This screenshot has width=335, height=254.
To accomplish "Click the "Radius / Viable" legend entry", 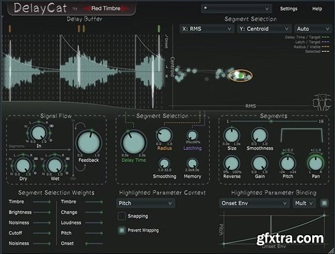I will 312,47.
